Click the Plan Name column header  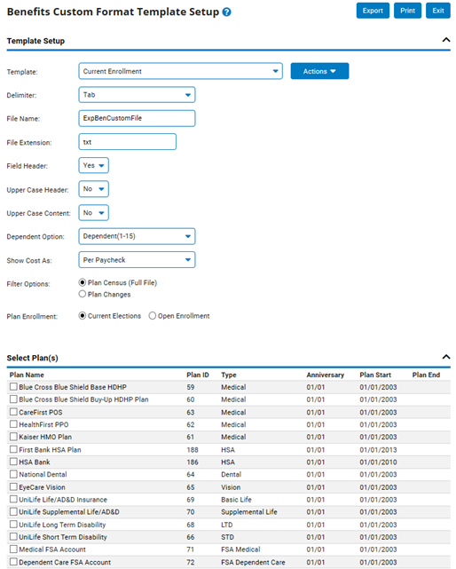pyautogui.click(x=27, y=375)
